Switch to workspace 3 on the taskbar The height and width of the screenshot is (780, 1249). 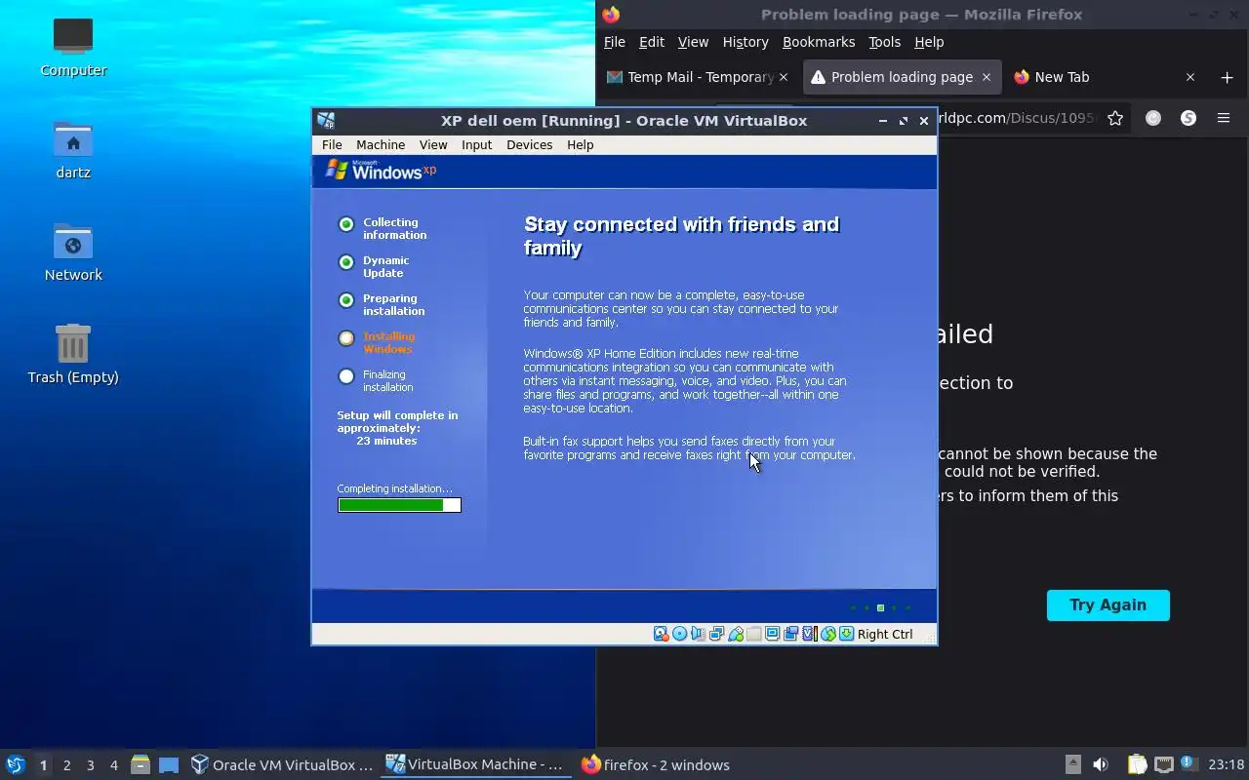click(x=90, y=765)
